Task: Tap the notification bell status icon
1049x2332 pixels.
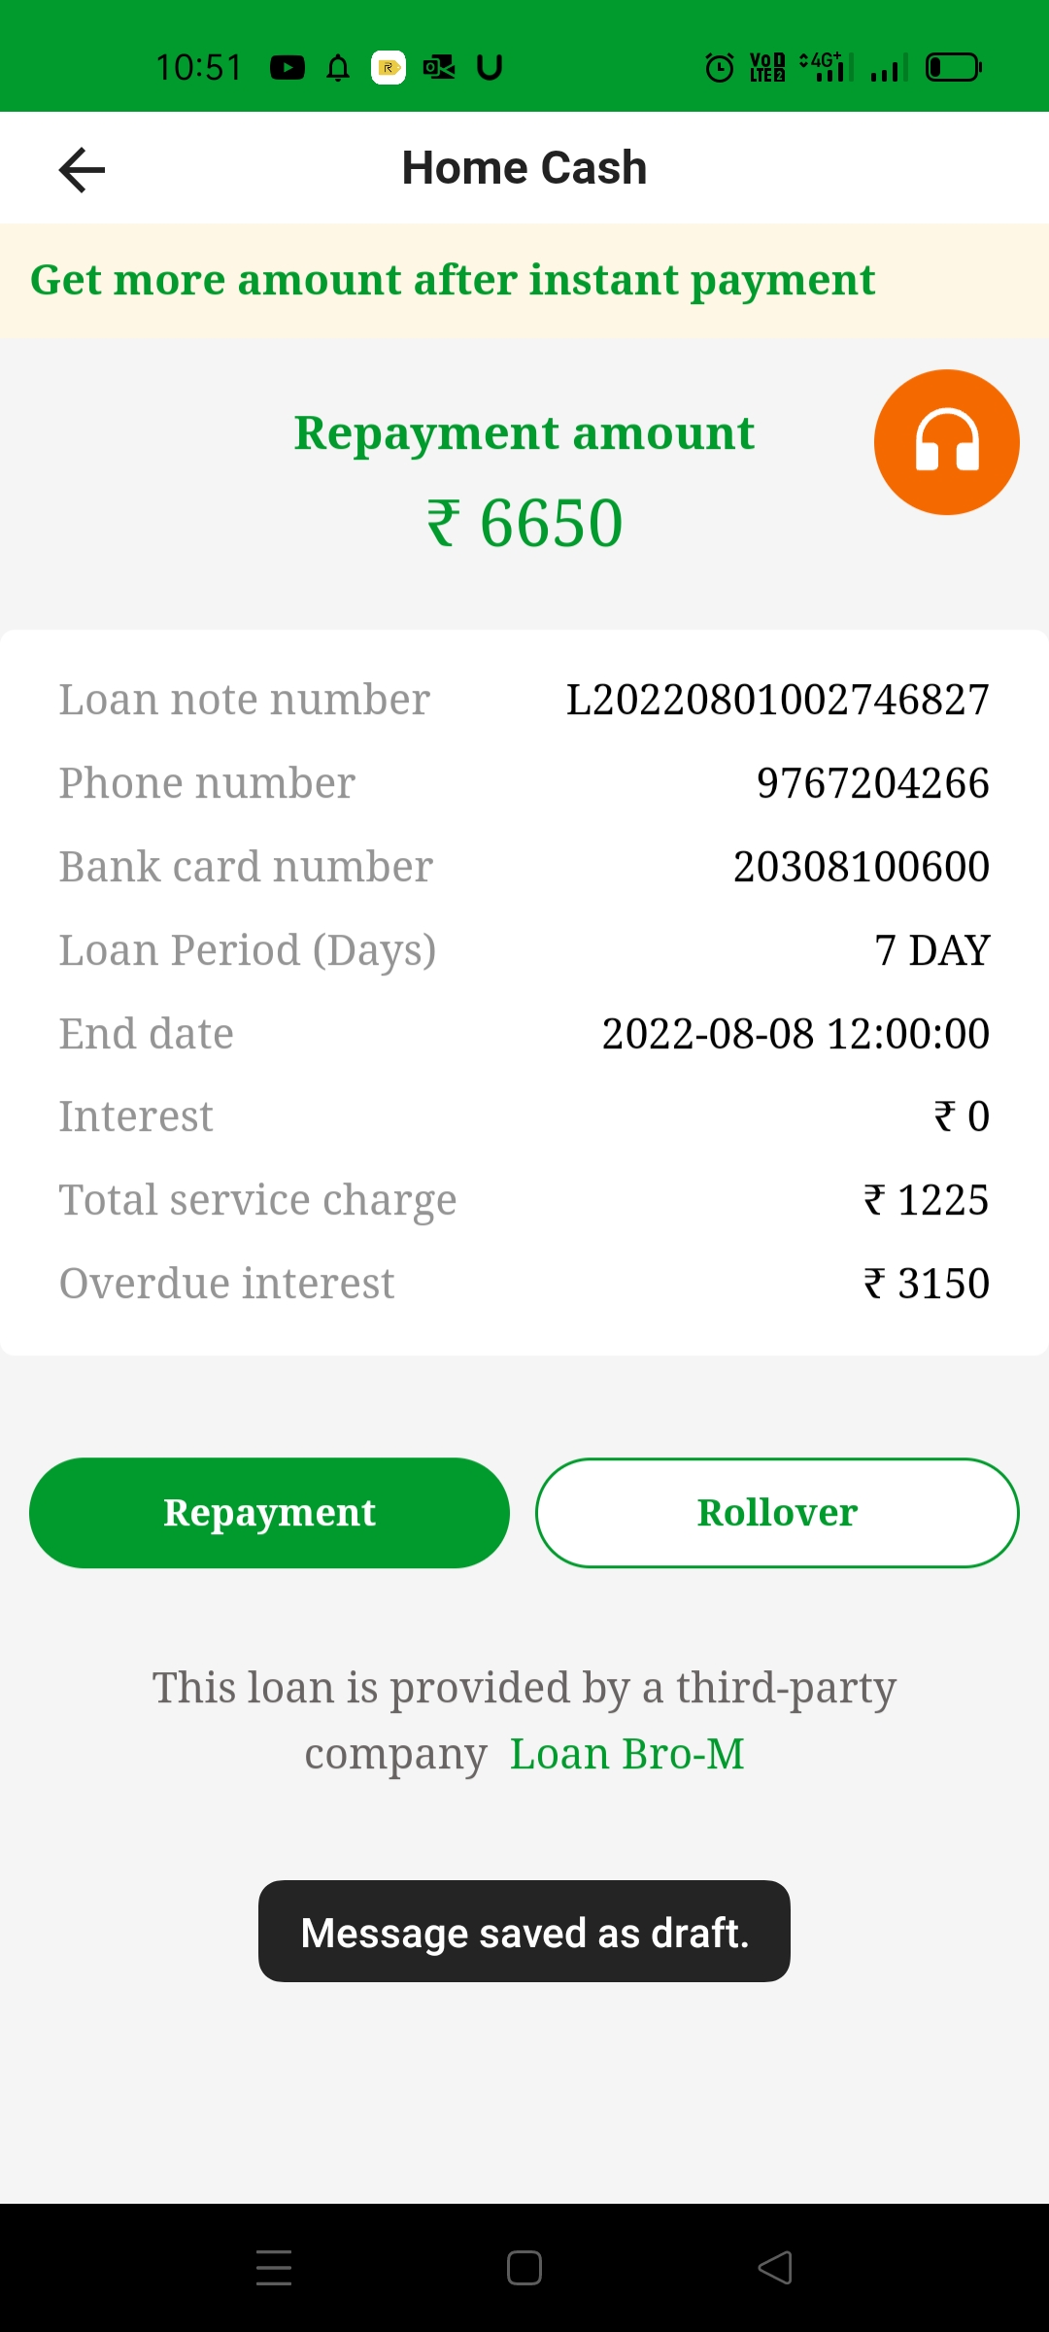Action: (x=338, y=67)
